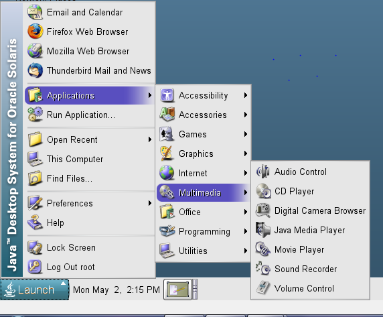383x317 pixels.
Task: Click the This Computer label
Action: pyautogui.click(x=75, y=159)
